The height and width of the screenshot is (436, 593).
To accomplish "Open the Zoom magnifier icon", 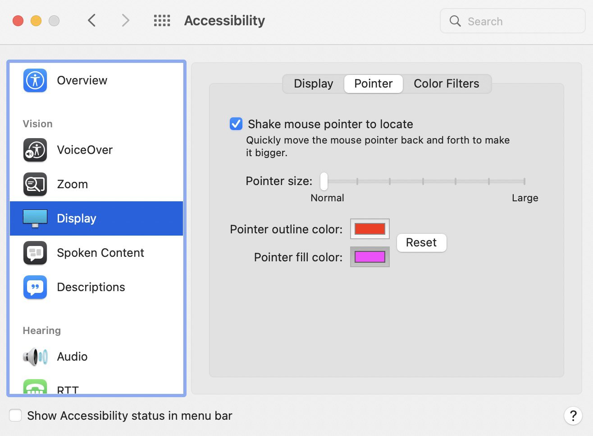I will pyautogui.click(x=35, y=184).
